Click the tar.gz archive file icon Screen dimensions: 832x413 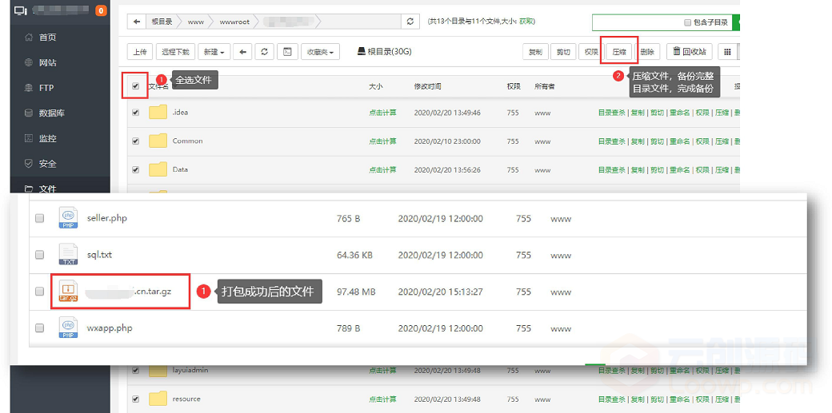pyautogui.click(x=68, y=292)
